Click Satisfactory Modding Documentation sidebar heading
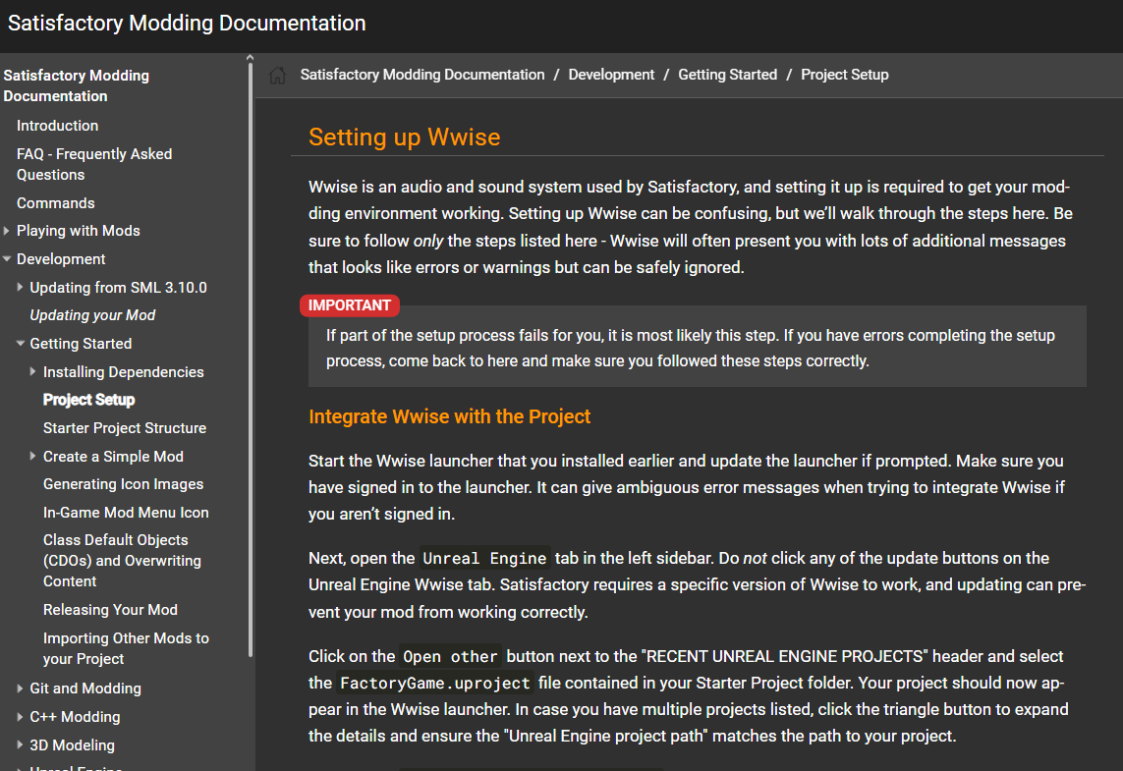This screenshot has height=771, width=1123. coord(76,85)
